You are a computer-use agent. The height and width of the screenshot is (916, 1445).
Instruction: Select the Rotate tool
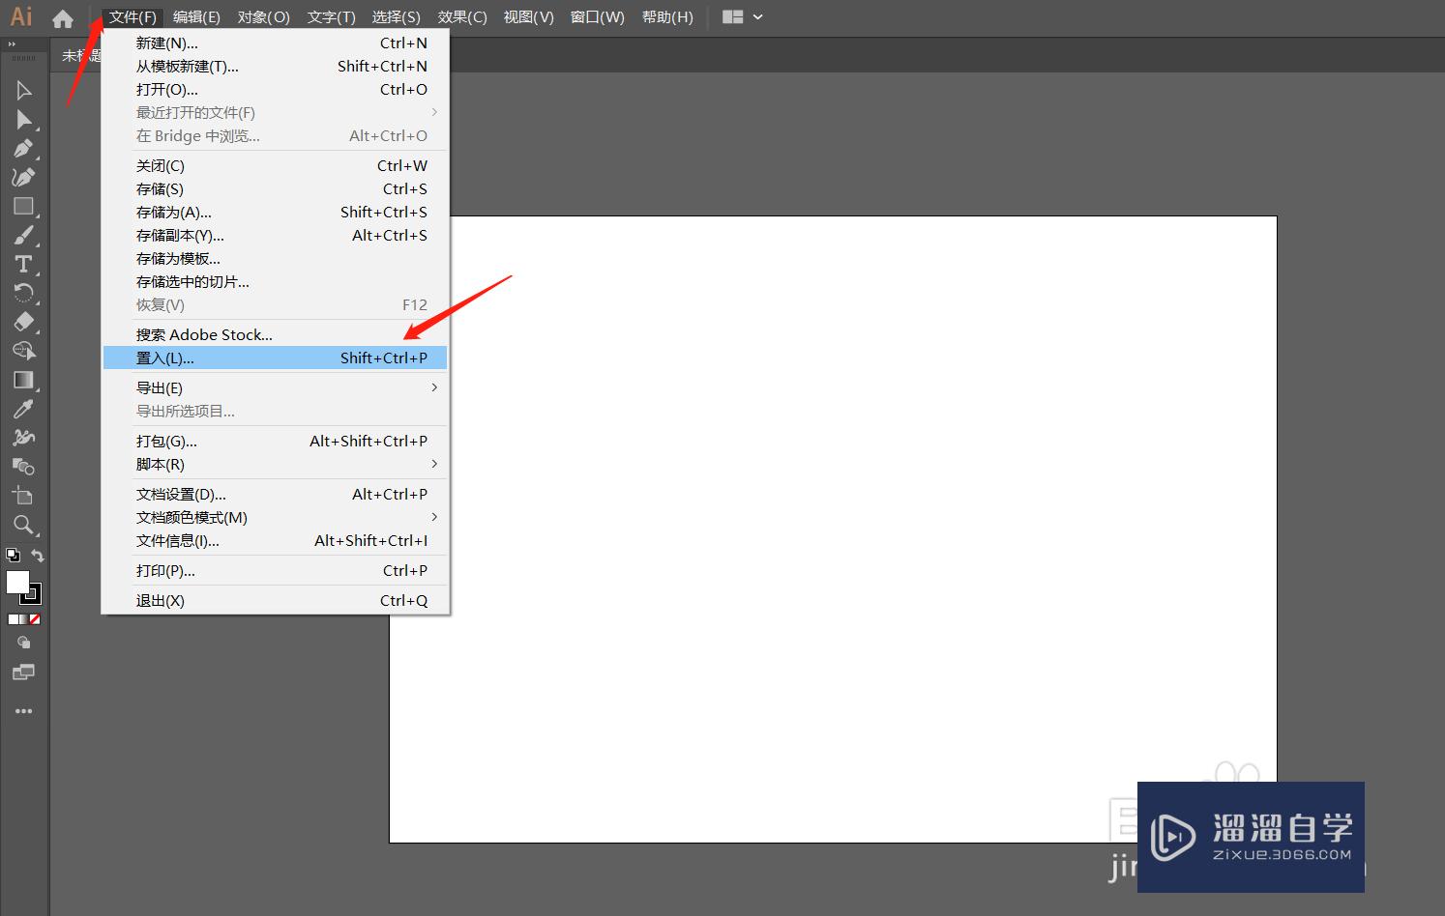24,294
